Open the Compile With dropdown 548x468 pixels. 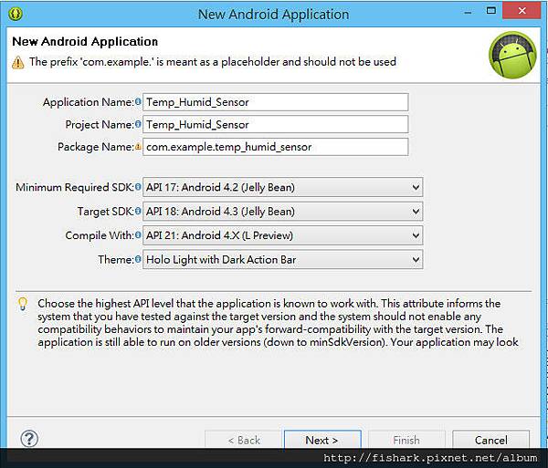[283, 235]
